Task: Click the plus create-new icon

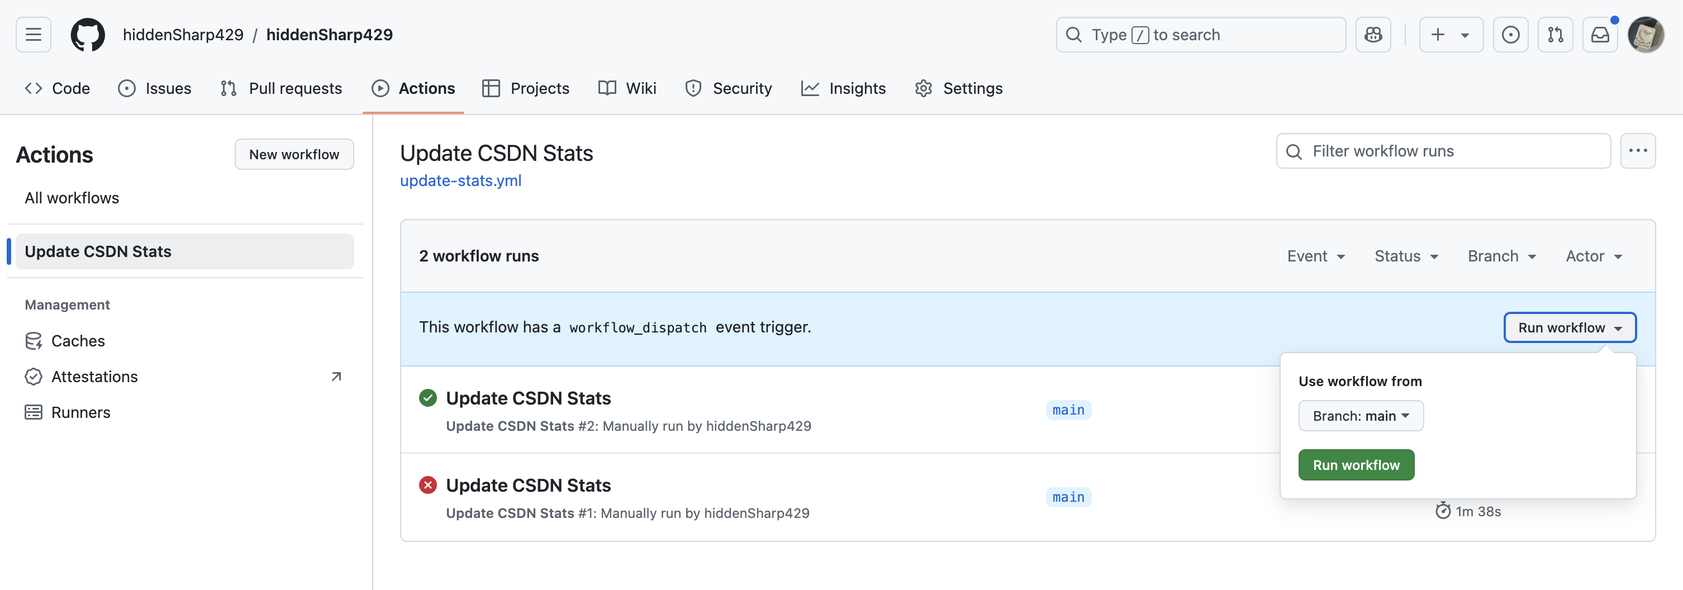Action: click(x=1437, y=35)
